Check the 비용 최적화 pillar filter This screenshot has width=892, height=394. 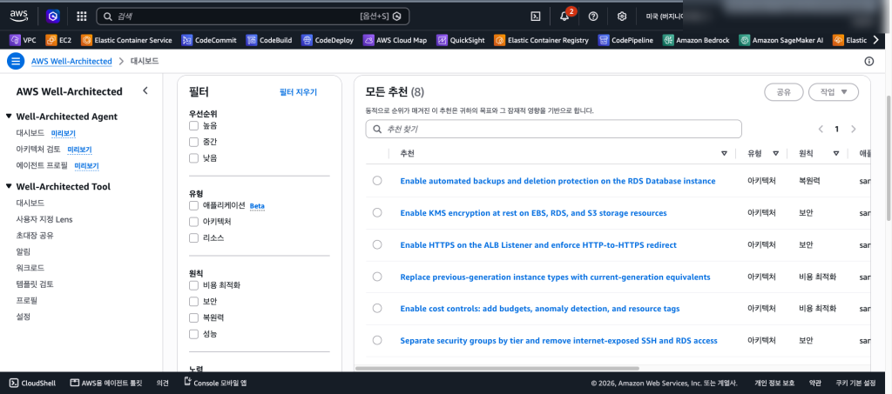pos(194,285)
